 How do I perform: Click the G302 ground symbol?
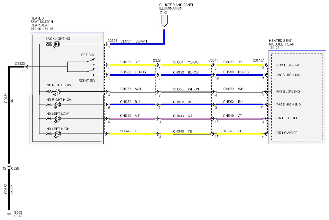point(9,213)
